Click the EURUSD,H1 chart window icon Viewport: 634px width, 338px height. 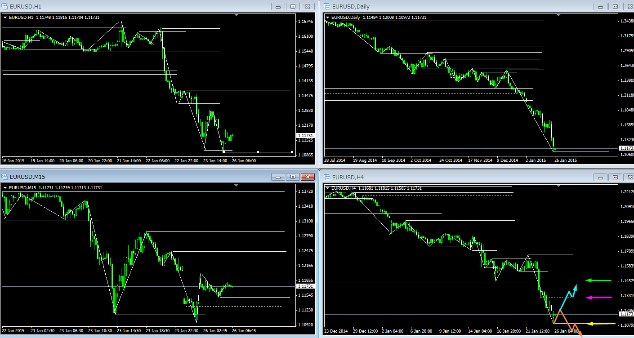tap(5, 6)
